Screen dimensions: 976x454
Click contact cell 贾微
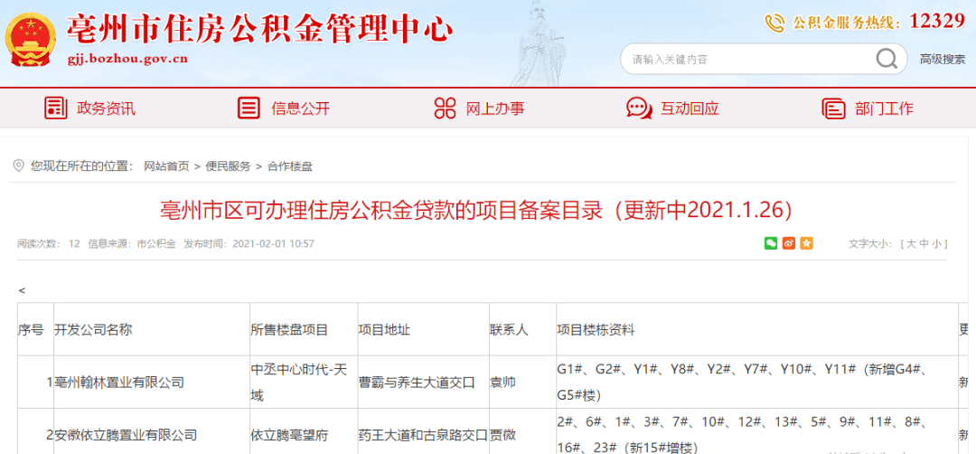coord(502,435)
